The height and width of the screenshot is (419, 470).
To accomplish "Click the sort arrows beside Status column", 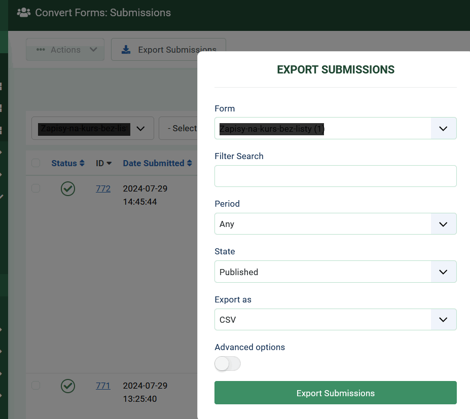I will point(82,163).
